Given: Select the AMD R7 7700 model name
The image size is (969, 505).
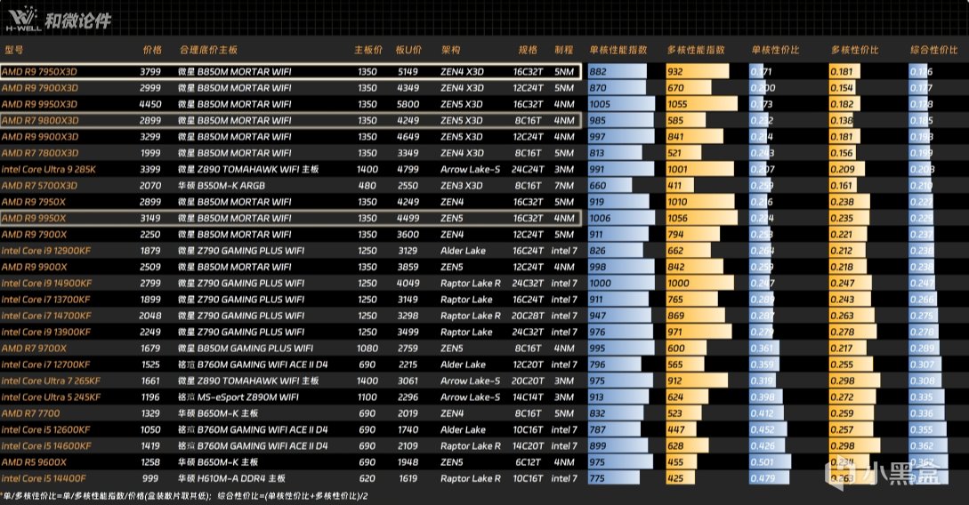Looking at the screenshot, I should [31, 413].
